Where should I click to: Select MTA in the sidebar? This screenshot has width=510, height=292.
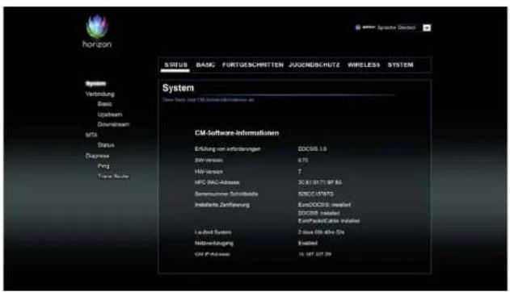(91, 135)
